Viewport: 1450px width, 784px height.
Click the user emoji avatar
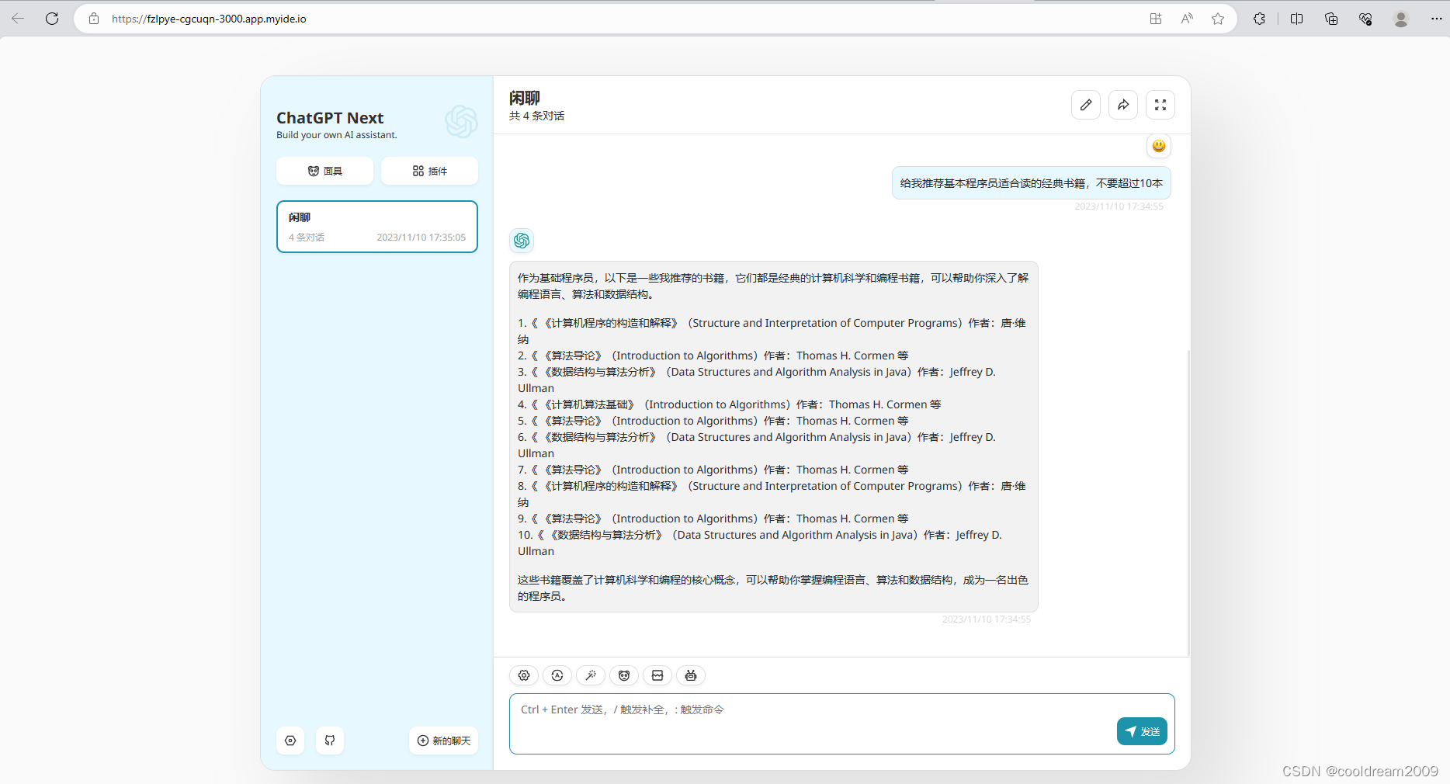click(1159, 146)
